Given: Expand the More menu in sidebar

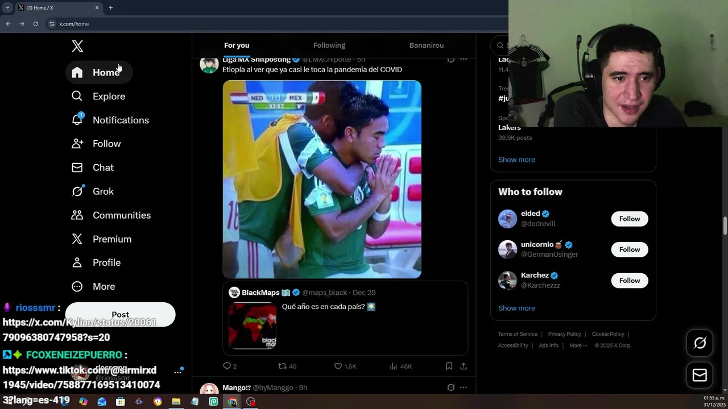Looking at the screenshot, I should point(93,286).
